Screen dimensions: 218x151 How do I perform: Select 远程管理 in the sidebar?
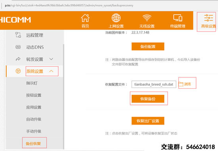pyautogui.click(x=34, y=35)
